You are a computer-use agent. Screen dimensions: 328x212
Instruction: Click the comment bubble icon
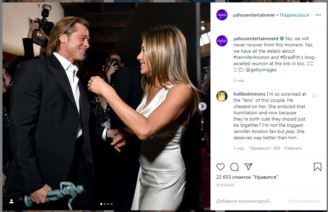tap(234, 167)
